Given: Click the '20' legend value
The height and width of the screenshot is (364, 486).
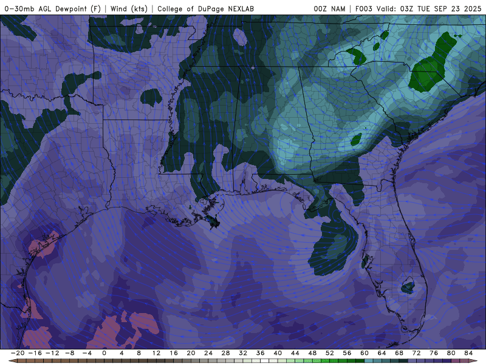Looking at the screenshot, I should tap(191, 353).
